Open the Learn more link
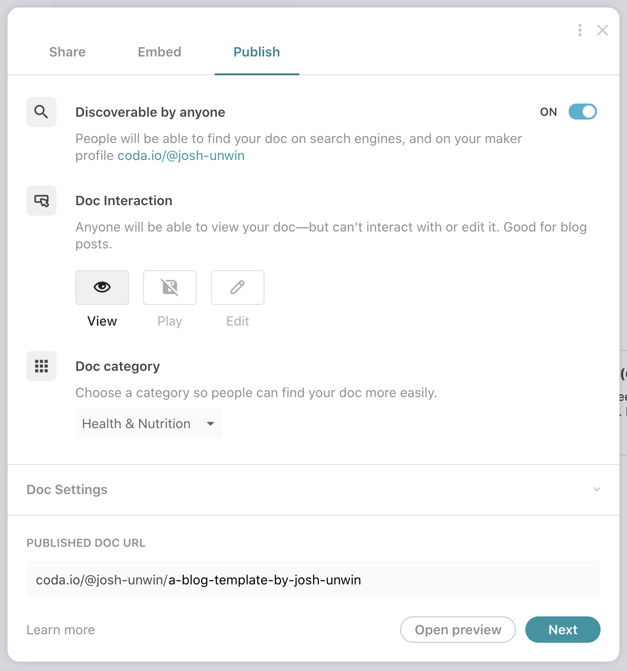The image size is (627, 671). point(61,630)
